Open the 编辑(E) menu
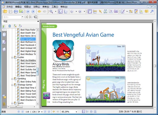The image size is (158, 115). pyautogui.click(x=18, y=7)
